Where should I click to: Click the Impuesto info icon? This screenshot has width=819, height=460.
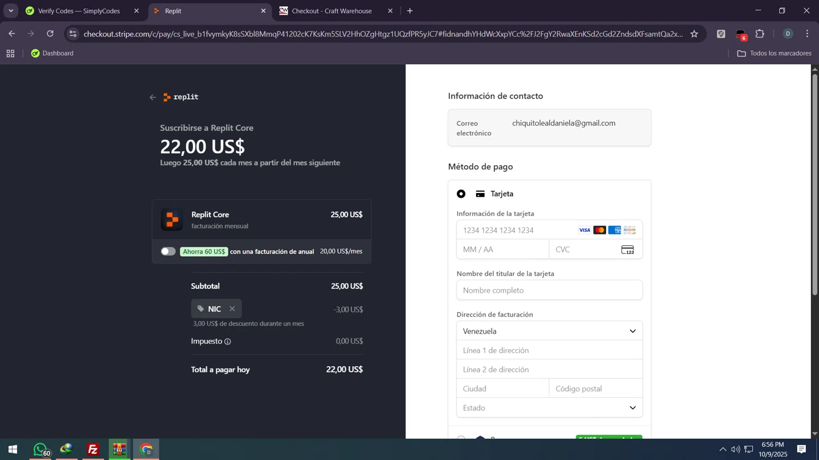[228, 342]
